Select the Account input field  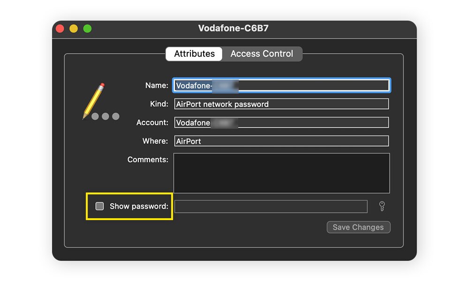pyautogui.click(x=281, y=122)
